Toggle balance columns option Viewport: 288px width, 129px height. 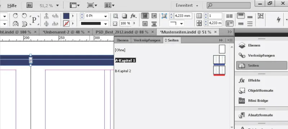(x=229, y=16)
